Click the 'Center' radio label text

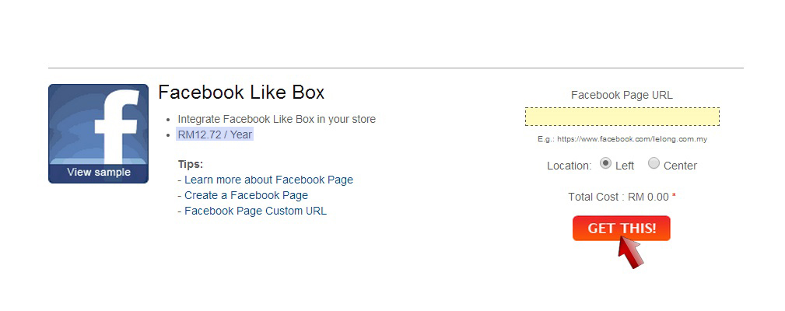[681, 166]
